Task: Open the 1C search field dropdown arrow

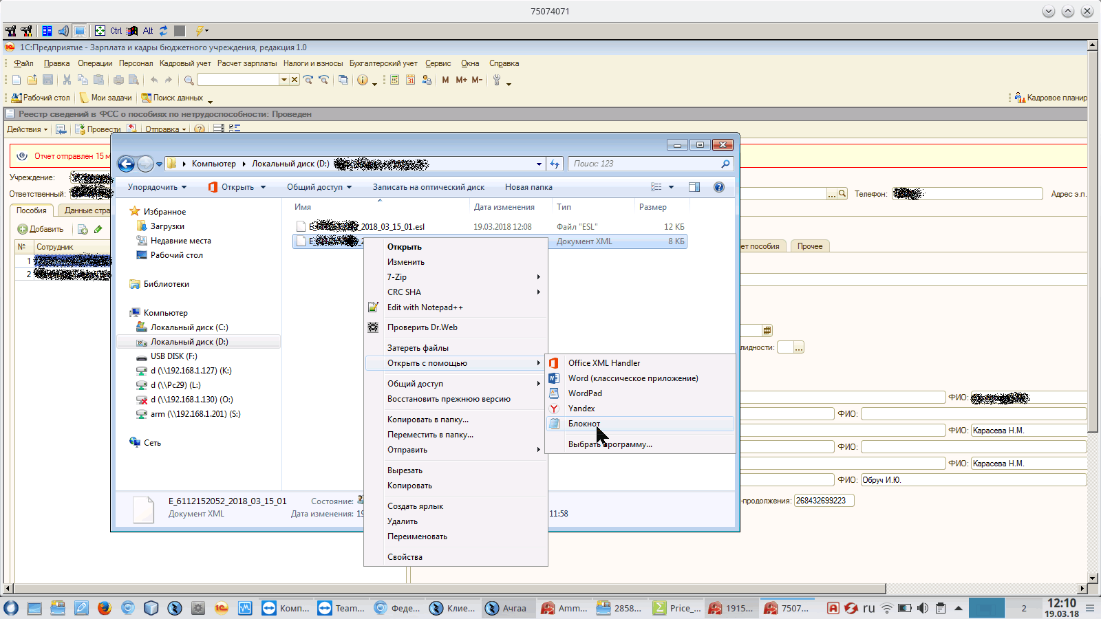Action: [284, 80]
